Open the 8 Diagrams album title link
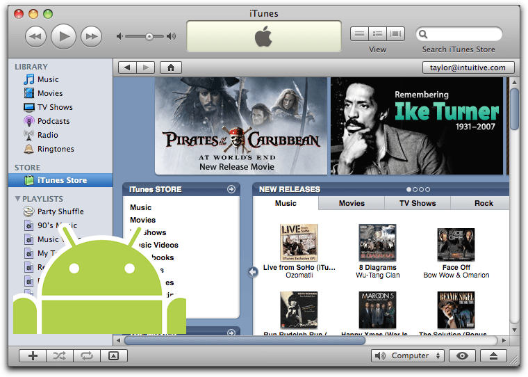528x377 pixels. point(377,267)
